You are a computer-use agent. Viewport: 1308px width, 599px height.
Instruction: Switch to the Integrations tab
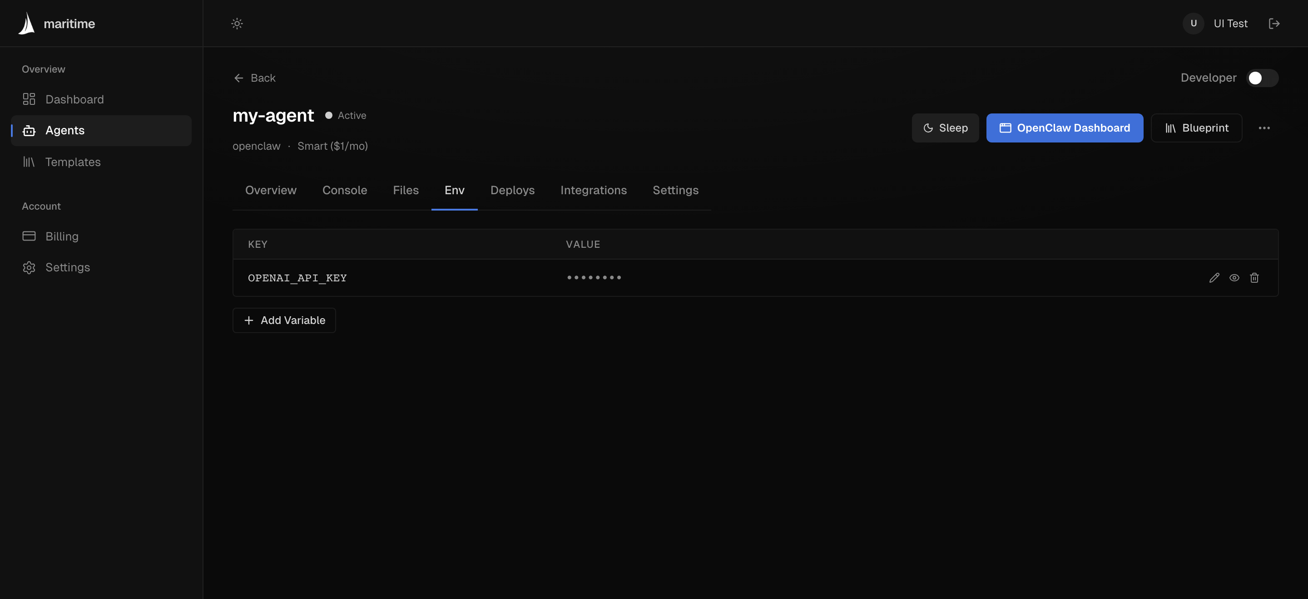[x=594, y=190]
